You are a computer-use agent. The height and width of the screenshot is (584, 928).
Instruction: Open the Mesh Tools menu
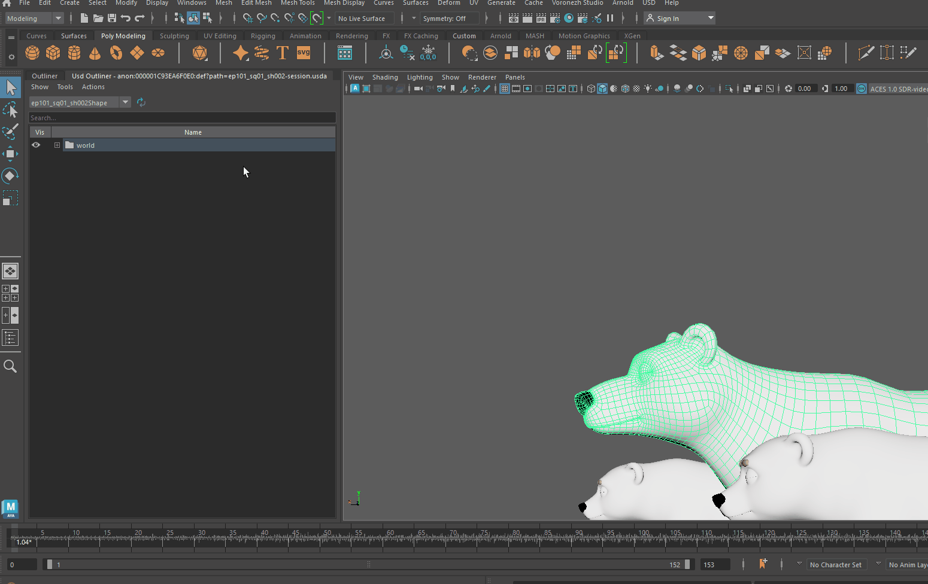point(298,3)
